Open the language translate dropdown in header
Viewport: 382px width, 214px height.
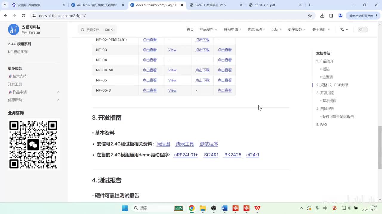[344, 29]
